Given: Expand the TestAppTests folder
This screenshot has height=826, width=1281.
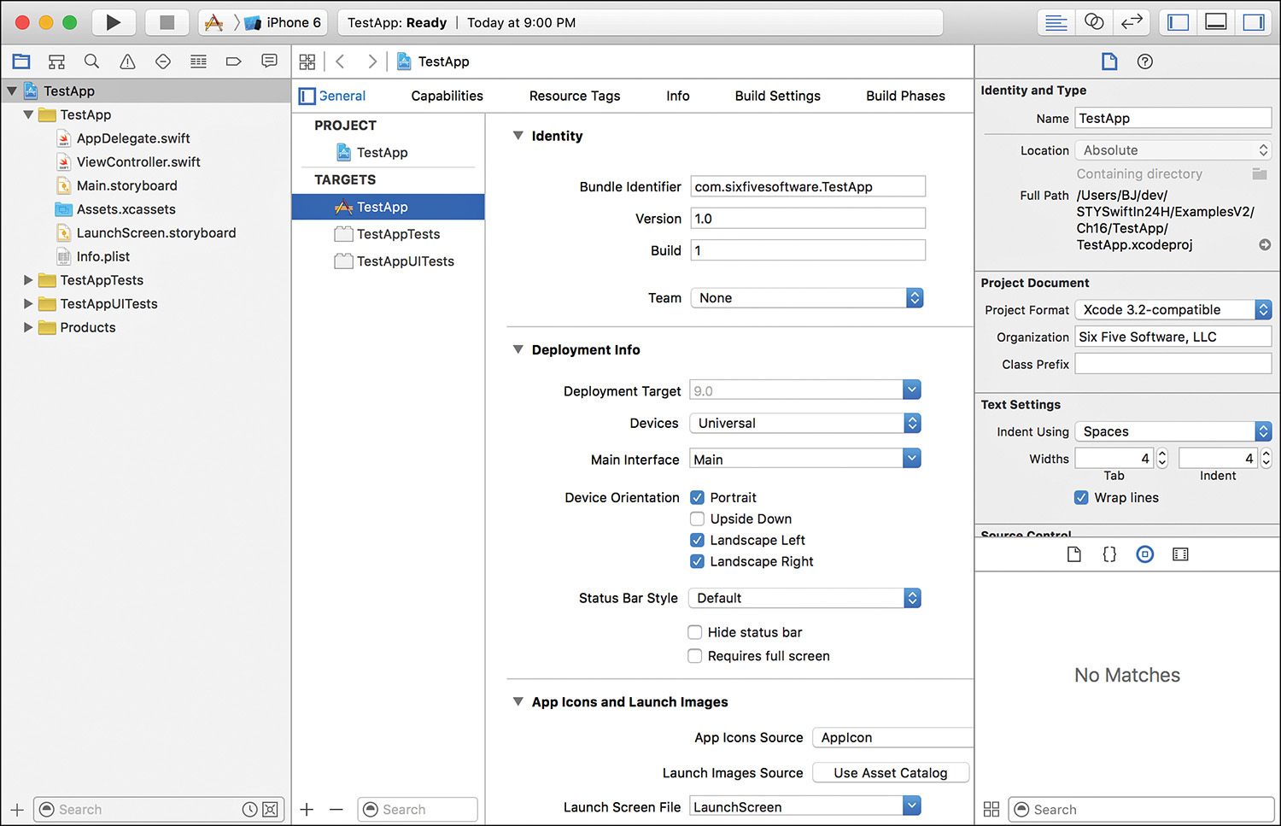Looking at the screenshot, I should (28, 280).
